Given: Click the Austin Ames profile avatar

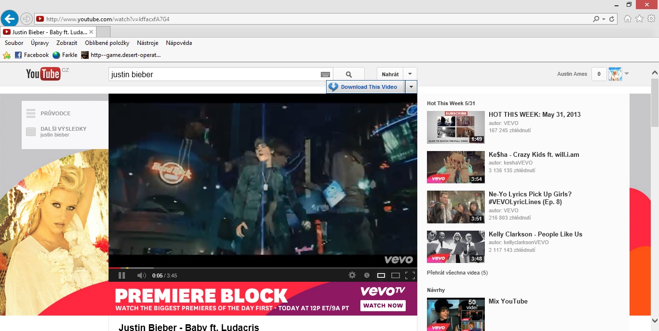Looking at the screenshot, I should tap(615, 74).
